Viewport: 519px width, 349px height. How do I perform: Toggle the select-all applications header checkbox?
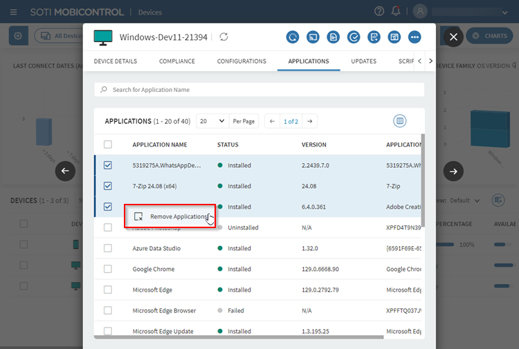click(107, 144)
